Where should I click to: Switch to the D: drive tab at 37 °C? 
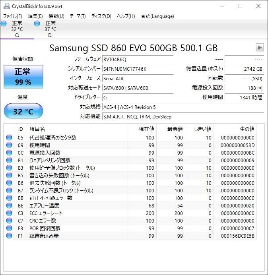(x=50, y=29)
